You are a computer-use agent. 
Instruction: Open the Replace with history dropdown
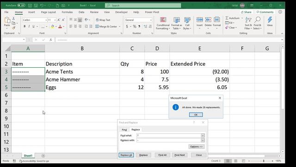tap(203, 140)
